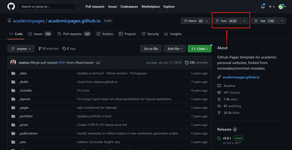This screenshot has height=150, width=292.
Task: Go to Marketplace
Action: (x=151, y=6)
